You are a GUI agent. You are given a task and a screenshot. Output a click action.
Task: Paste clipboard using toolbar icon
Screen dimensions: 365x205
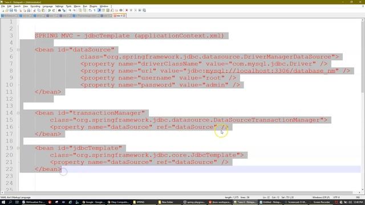(43, 10)
